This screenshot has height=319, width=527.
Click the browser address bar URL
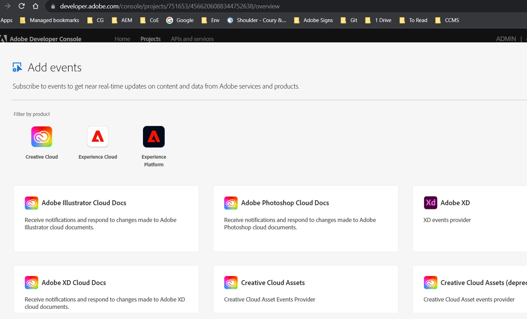(170, 6)
